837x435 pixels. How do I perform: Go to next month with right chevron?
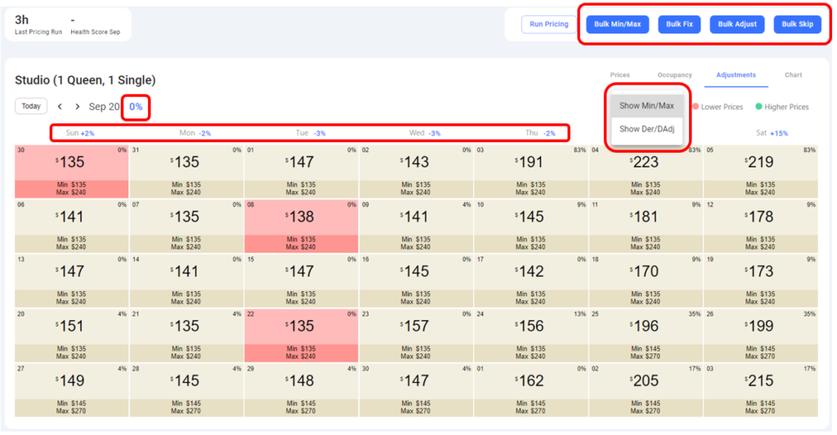(x=78, y=107)
